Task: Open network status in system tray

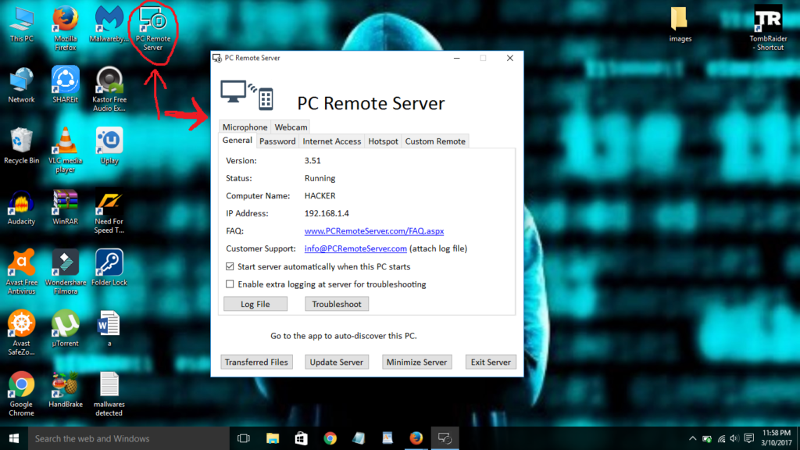Action: pos(721,438)
